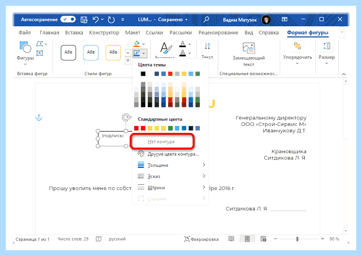Screen dimensions: 362x256
Task: Click the Edit Shape icon
Action: 40,44
